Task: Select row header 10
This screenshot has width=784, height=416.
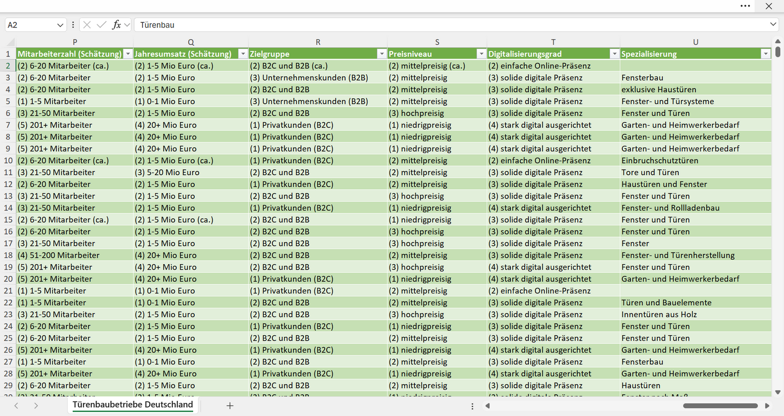Action: click(x=8, y=161)
